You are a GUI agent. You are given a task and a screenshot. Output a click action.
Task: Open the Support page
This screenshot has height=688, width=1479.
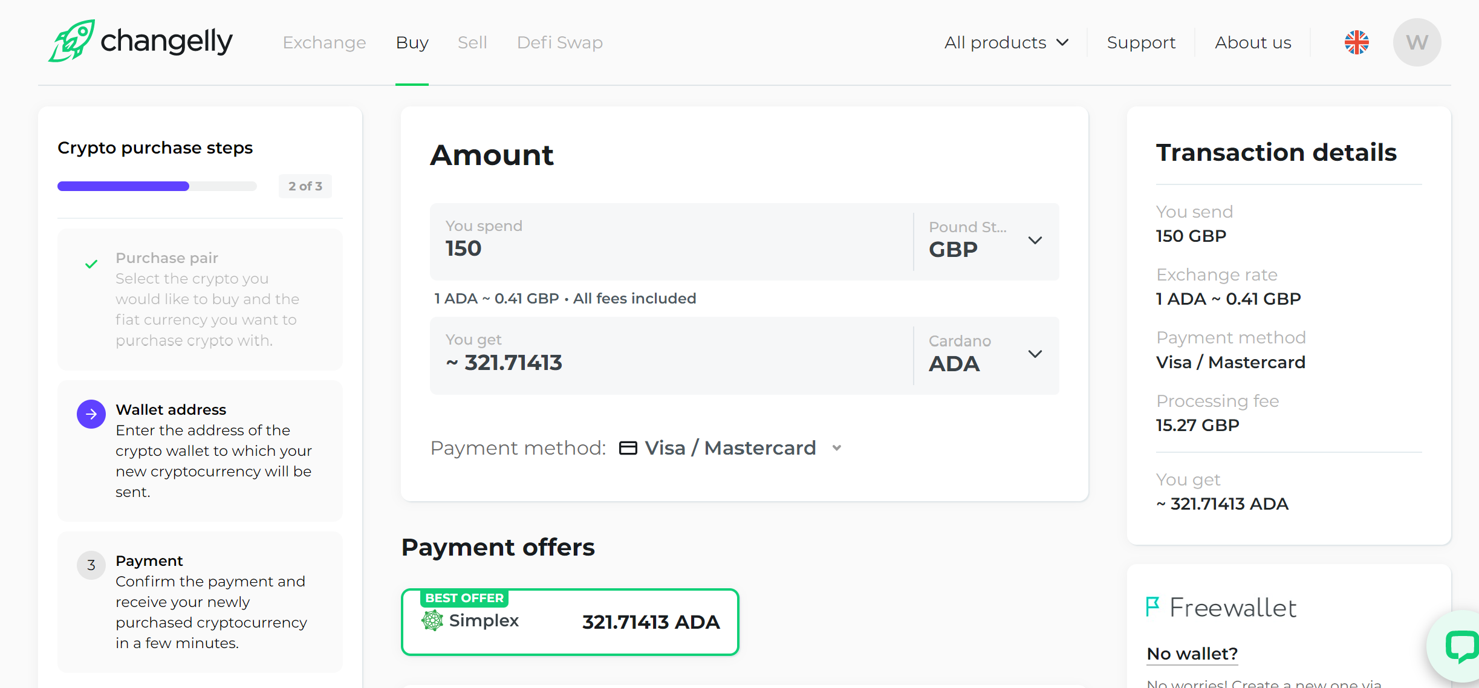1142,42
